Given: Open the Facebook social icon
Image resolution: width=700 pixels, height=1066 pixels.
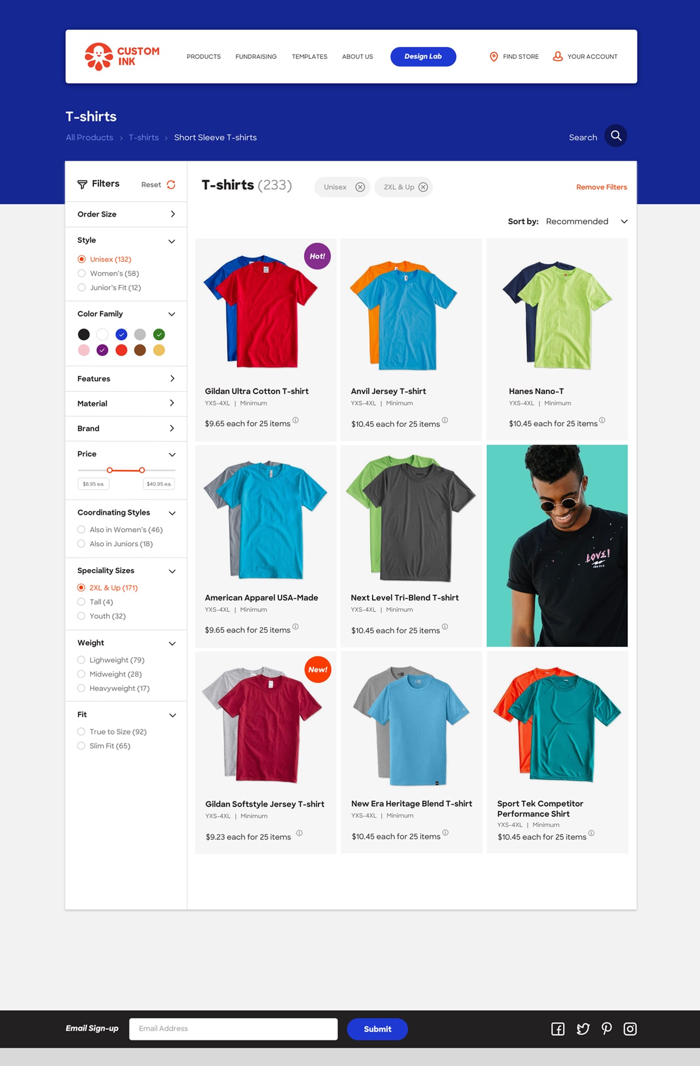Looking at the screenshot, I should [558, 1029].
